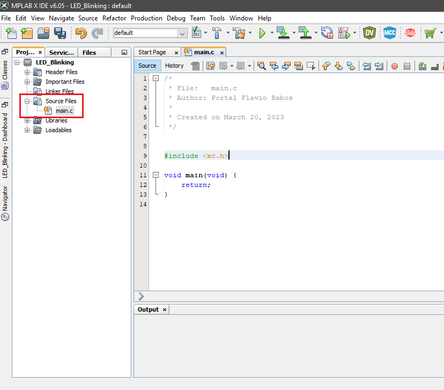This screenshot has height=390, width=444.
Task: Switch to the Start Page tab
Action: pyautogui.click(x=152, y=52)
